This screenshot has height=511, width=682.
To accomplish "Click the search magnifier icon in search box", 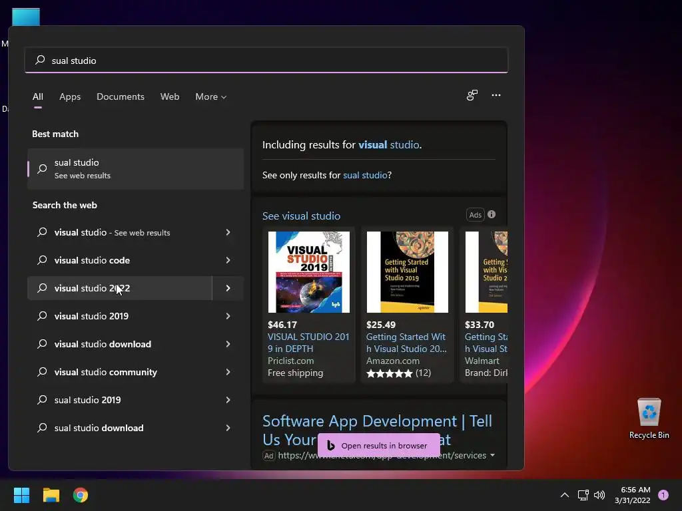I will (40, 60).
